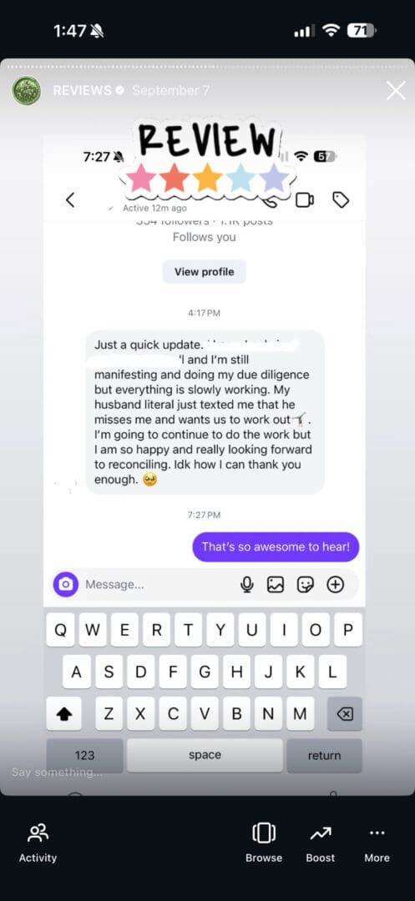Tap the Activity icon
The width and height of the screenshot is (415, 901).
tap(38, 833)
